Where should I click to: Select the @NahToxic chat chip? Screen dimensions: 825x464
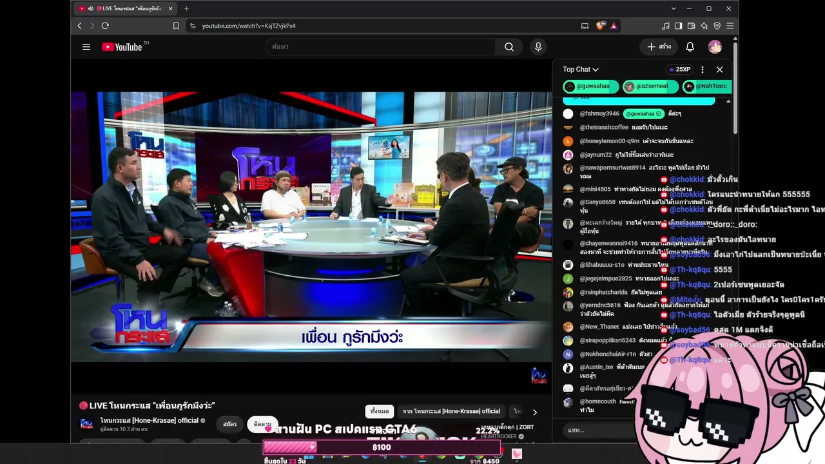coord(706,86)
